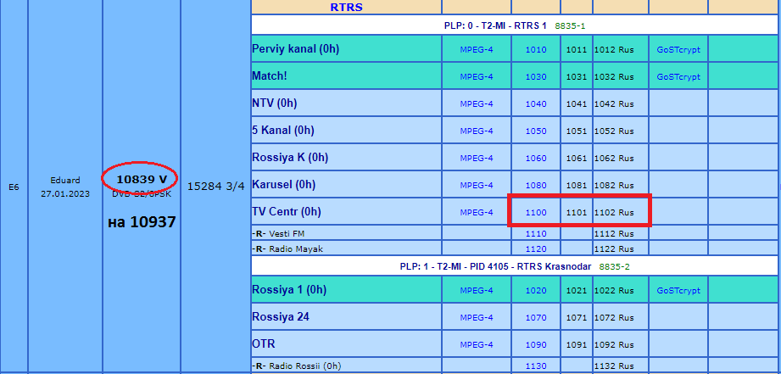Click SID 1120 for Radio Mayak
Image resolution: width=781 pixels, height=374 pixels.
536,249
